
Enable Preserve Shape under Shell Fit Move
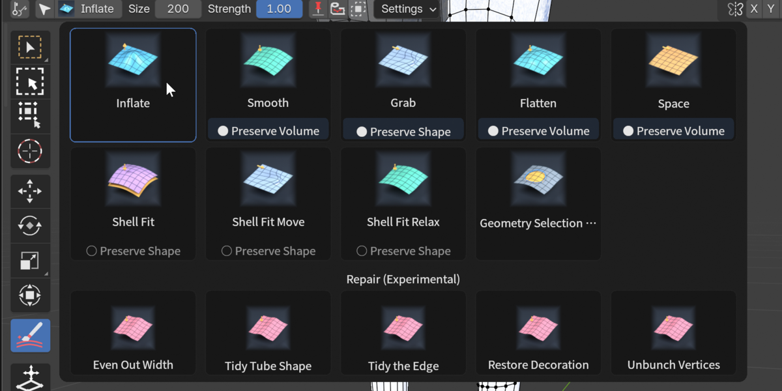coord(268,251)
